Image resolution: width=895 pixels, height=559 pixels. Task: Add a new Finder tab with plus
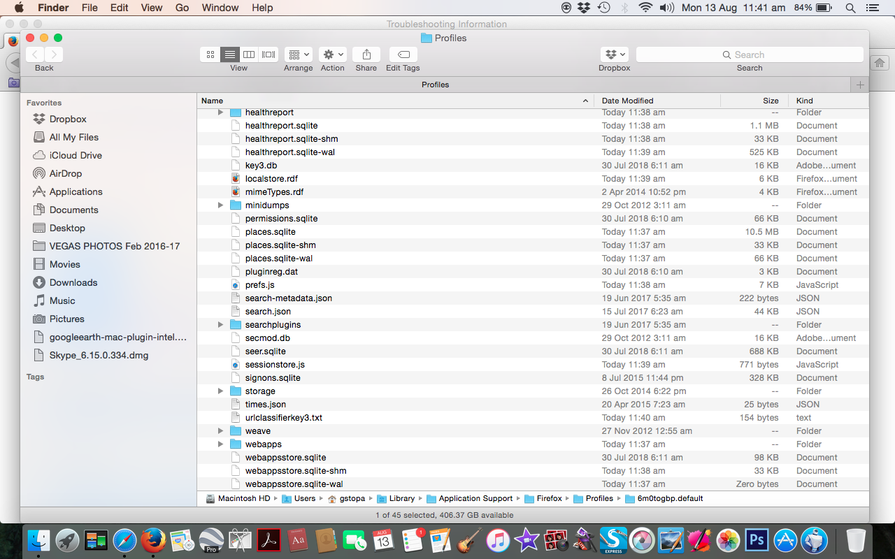tap(860, 85)
